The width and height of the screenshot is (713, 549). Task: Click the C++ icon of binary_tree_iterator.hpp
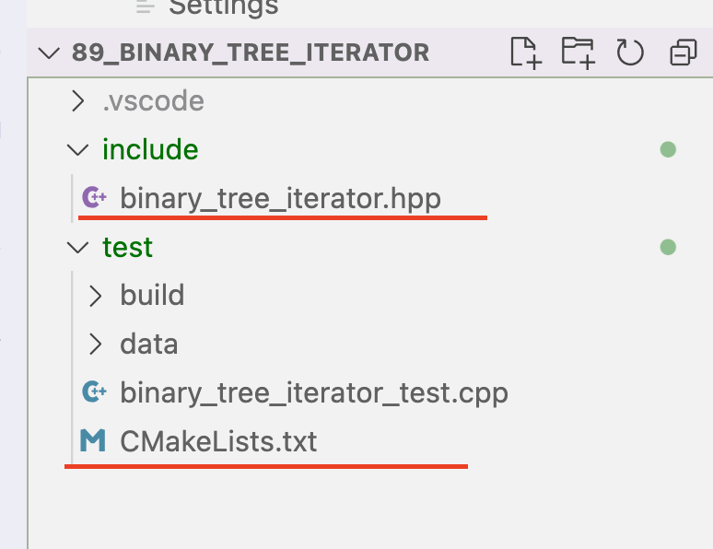[94, 198]
